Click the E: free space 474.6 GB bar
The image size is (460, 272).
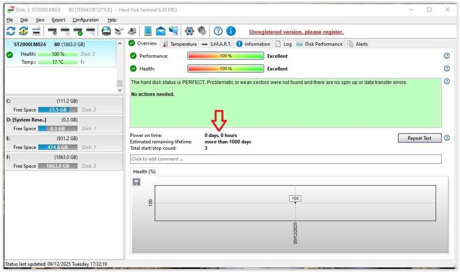(x=58, y=147)
